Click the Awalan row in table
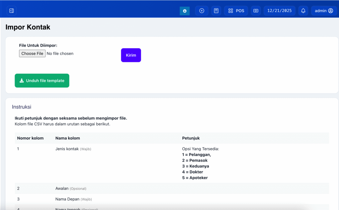Image resolution: width=339 pixels, height=210 pixels. click(x=62, y=189)
